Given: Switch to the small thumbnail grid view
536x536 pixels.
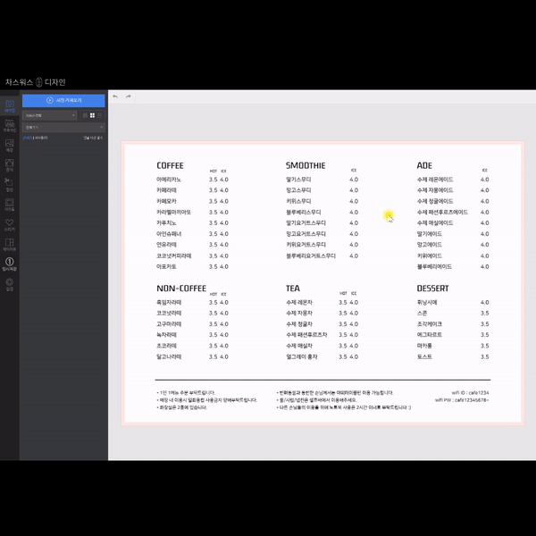Looking at the screenshot, I should point(85,115).
